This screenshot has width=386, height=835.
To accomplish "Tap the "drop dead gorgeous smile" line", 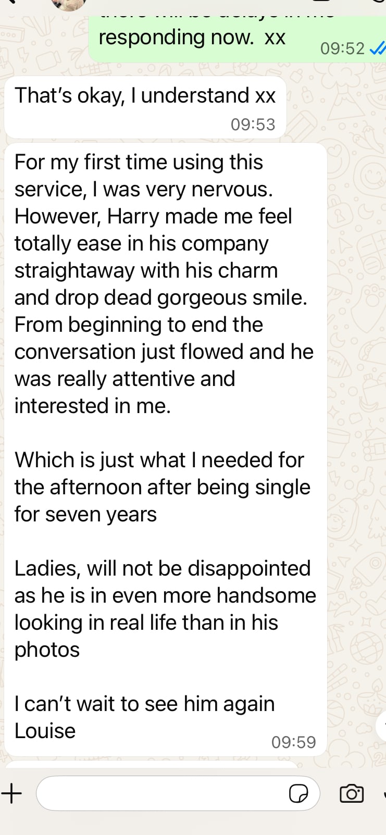I will 160,297.
